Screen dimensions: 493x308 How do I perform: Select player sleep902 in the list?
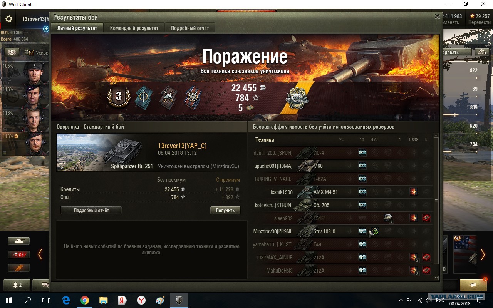(283, 218)
